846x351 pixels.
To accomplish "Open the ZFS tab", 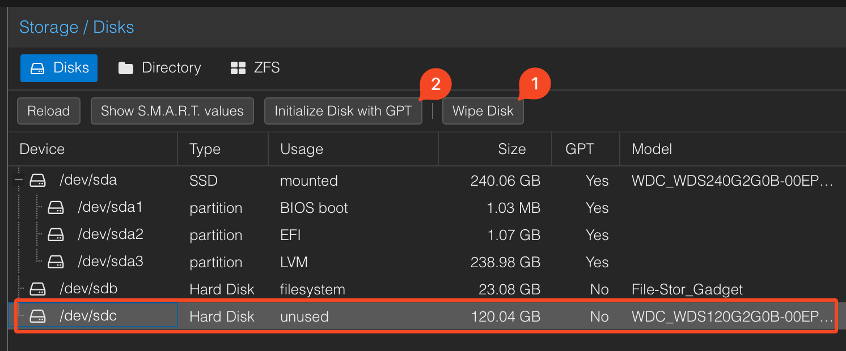I will click(x=255, y=68).
